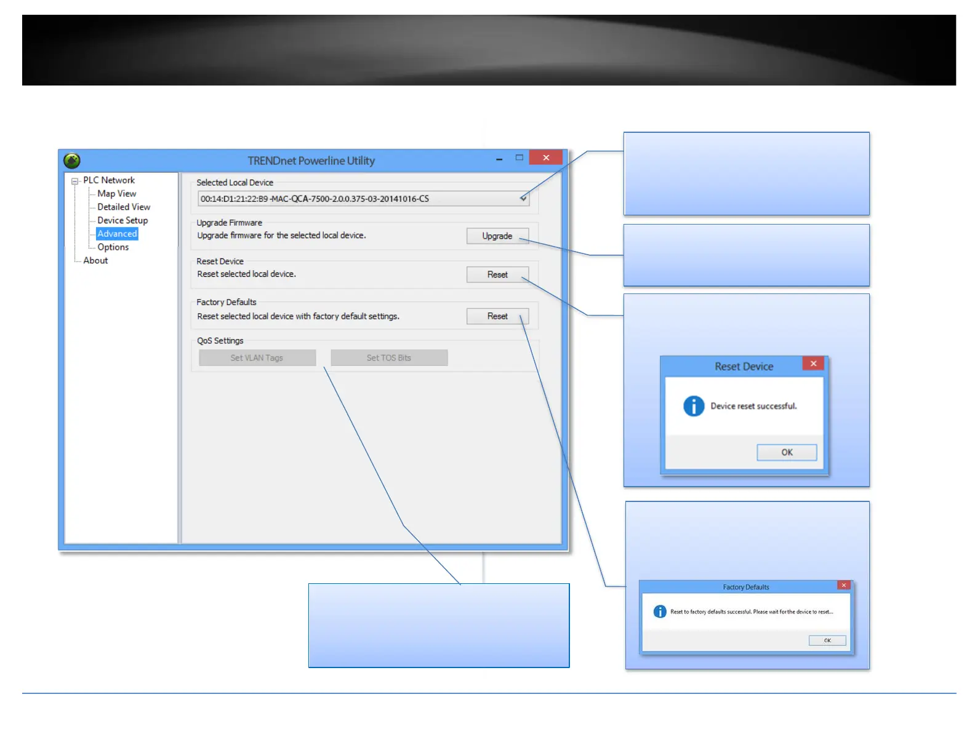Click the 'Device reset successful.' message text

[753, 407]
